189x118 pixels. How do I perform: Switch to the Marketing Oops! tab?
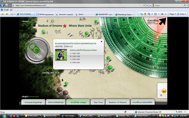124,14
